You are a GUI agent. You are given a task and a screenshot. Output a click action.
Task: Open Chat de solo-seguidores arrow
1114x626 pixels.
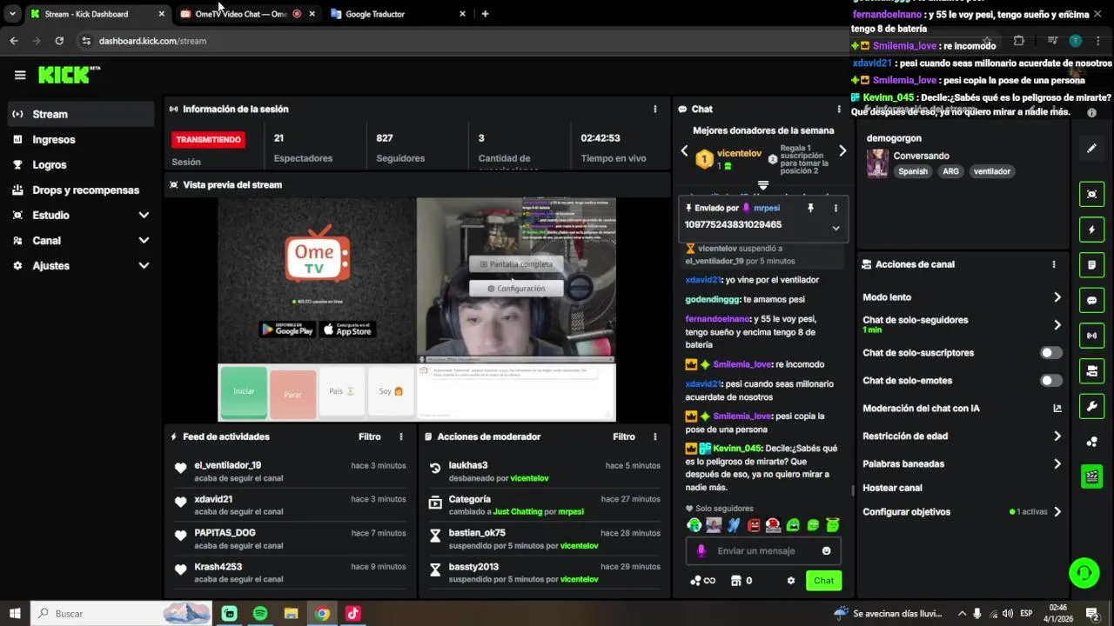pyautogui.click(x=1057, y=324)
